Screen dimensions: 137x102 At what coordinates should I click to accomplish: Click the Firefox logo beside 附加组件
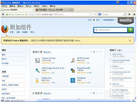[5, 29]
